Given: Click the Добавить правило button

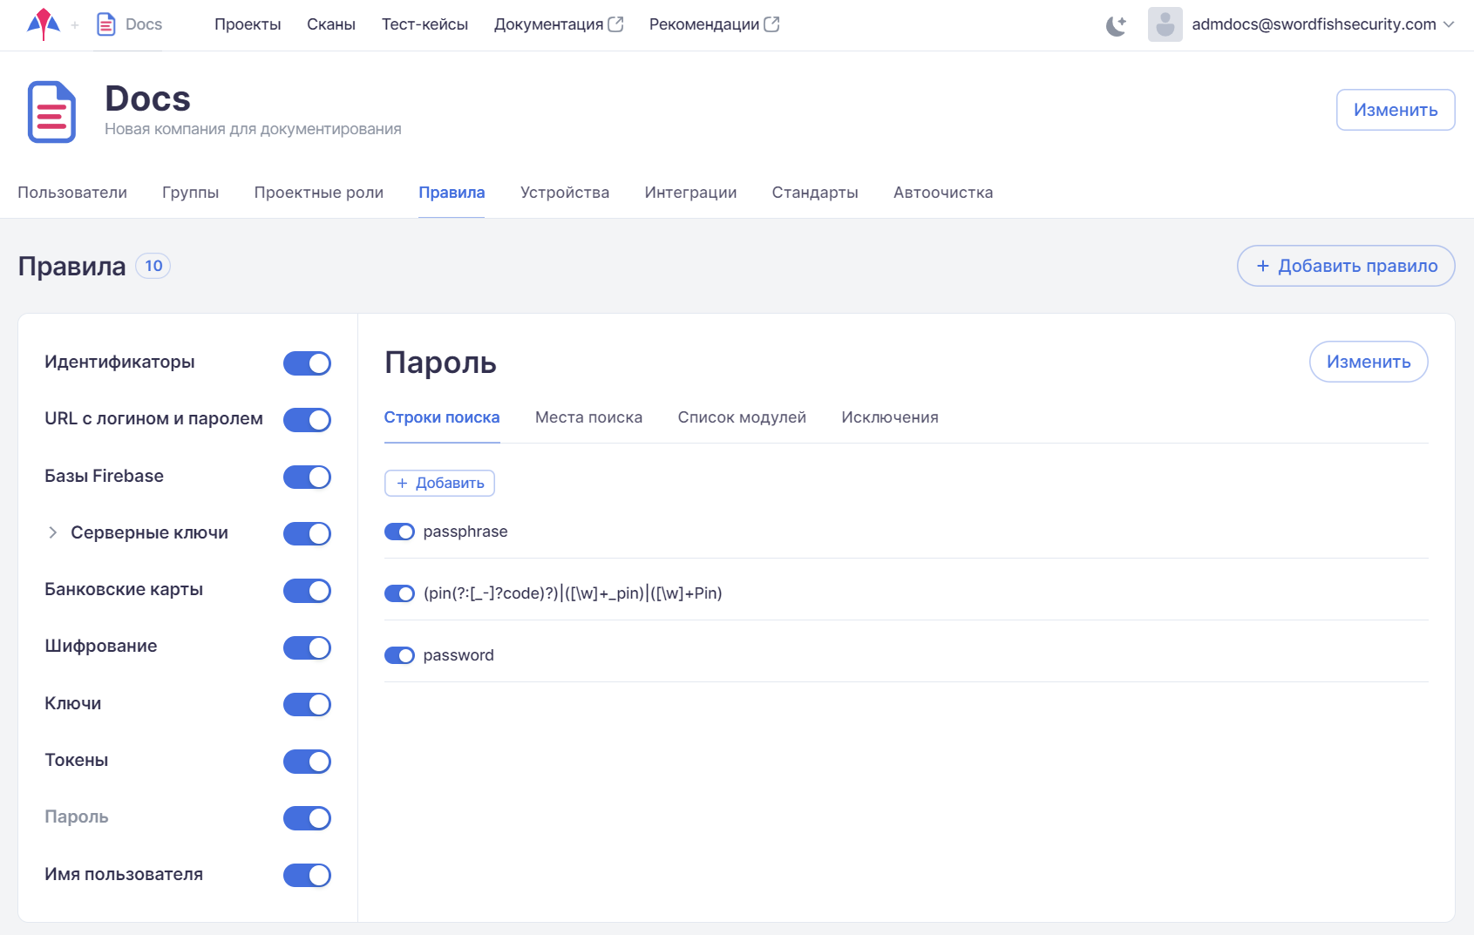Looking at the screenshot, I should click(1346, 266).
